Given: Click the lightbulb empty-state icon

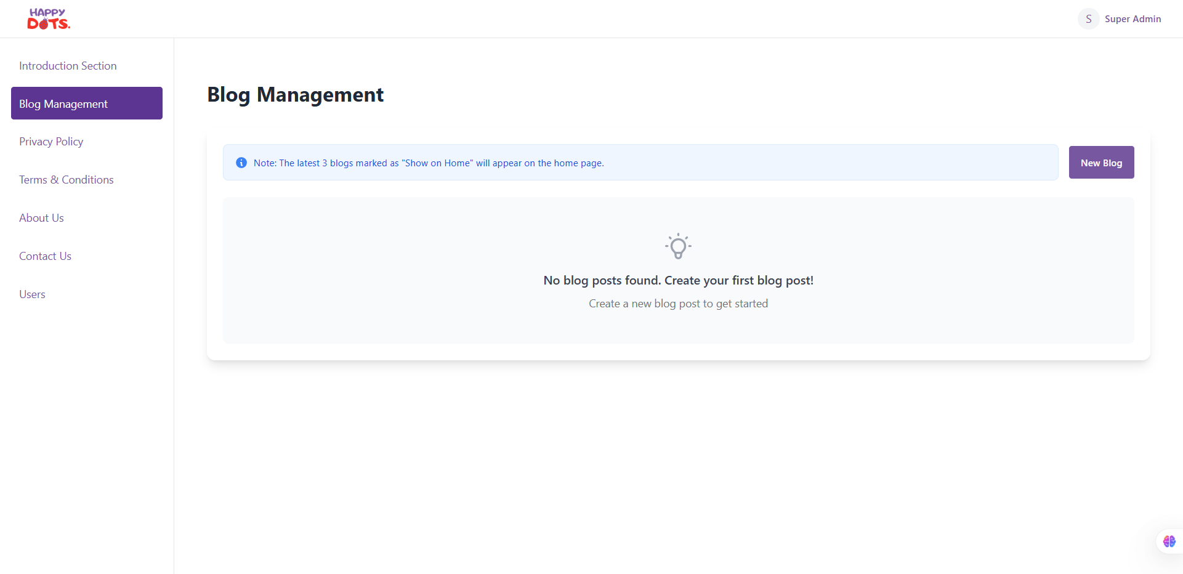Looking at the screenshot, I should click(678, 246).
